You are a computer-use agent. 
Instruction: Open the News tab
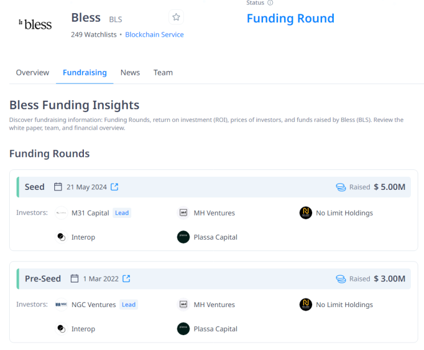130,73
